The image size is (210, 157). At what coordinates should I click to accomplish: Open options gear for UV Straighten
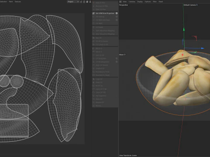(x=116, y=58)
